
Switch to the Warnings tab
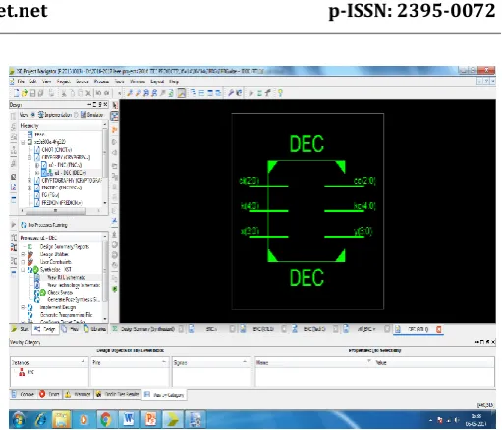[x=78, y=394]
